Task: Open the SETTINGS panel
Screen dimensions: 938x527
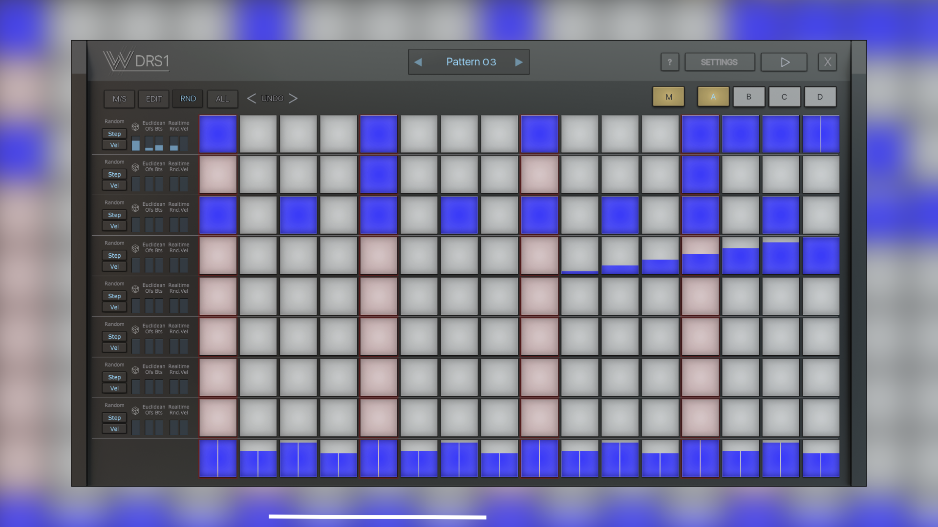Action: [x=720, y=62]
